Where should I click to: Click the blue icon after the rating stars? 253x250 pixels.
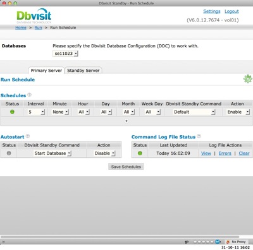point(218,242)
